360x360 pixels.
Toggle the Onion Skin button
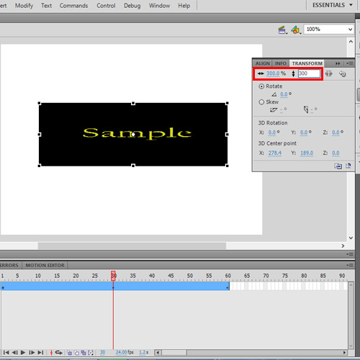[x=69, y=353]
